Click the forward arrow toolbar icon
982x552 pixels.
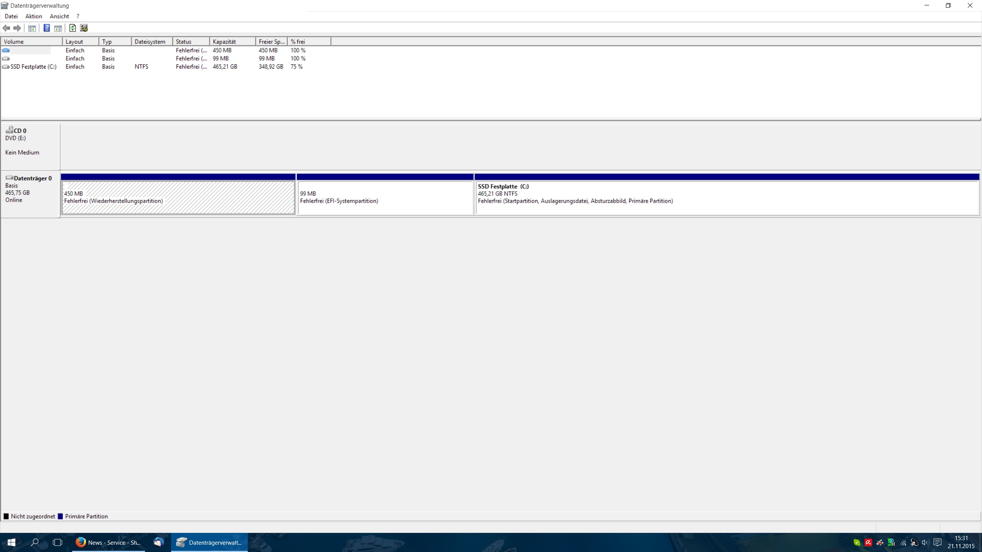coord(17,28)
